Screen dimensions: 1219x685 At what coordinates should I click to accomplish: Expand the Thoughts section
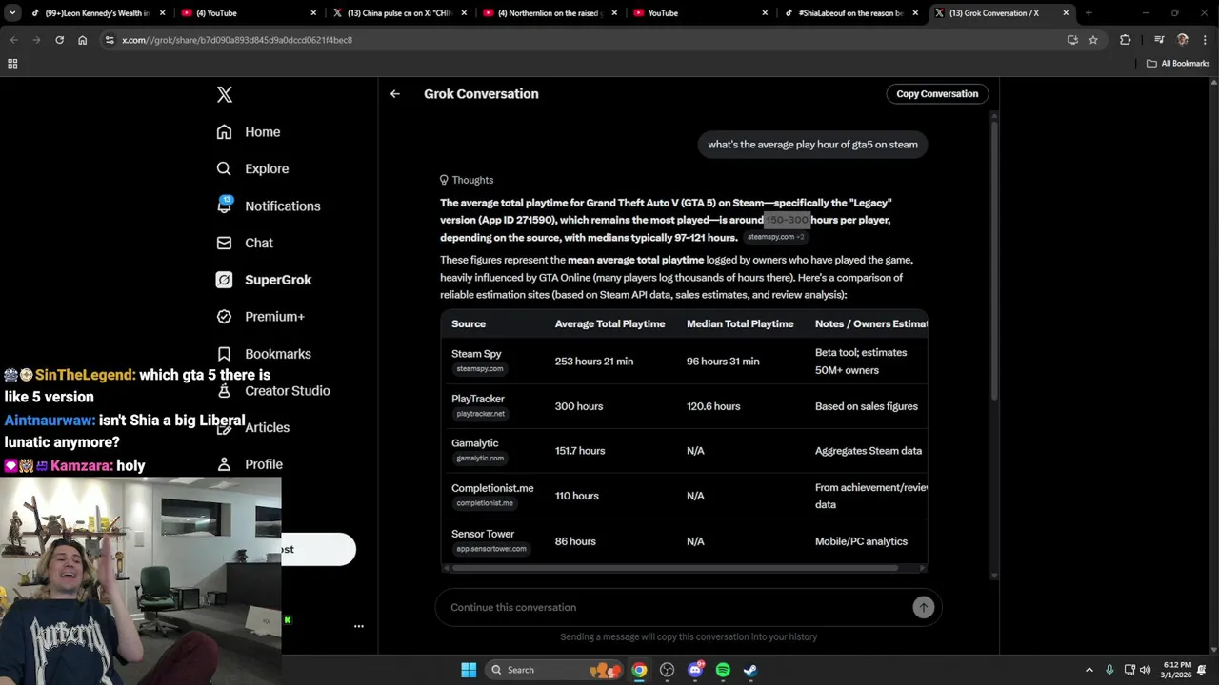[x=467, y=180]
